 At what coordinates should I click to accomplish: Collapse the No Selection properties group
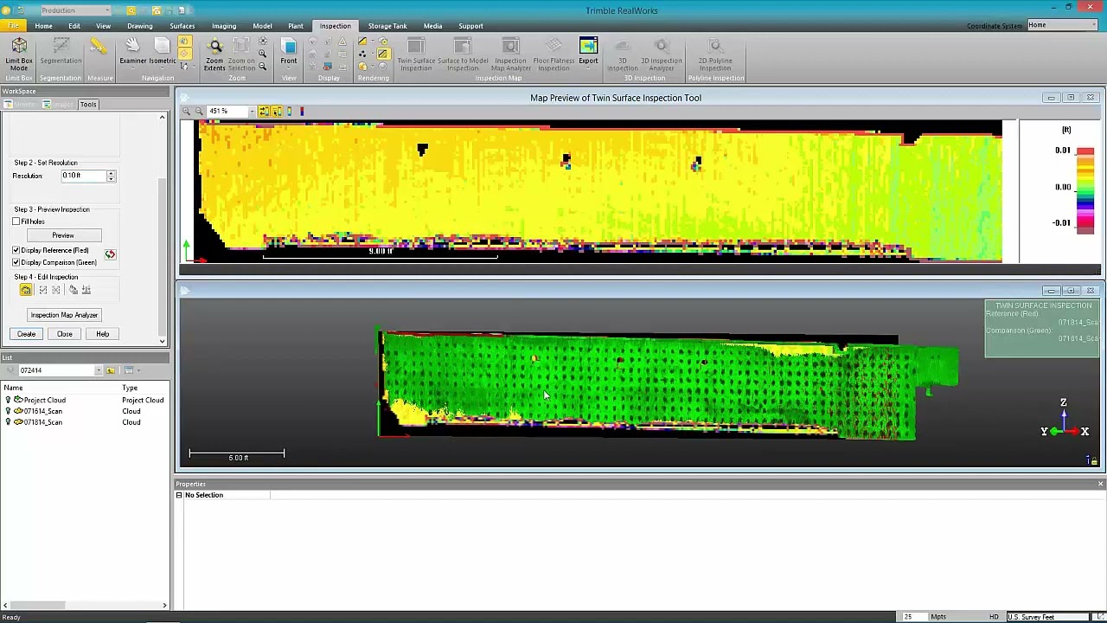point(179,495)
